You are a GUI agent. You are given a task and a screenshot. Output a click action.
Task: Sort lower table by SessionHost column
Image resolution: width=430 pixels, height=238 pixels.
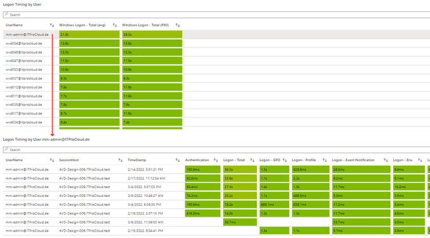tap(120, 160)
